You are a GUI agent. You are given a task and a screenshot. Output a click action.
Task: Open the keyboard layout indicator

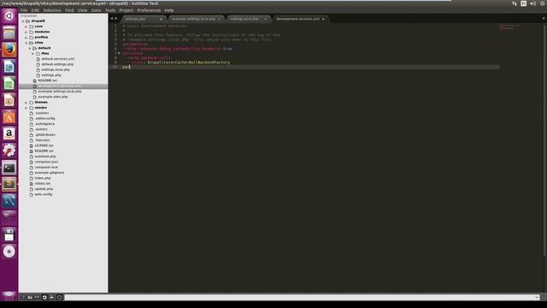coord(523,3)
